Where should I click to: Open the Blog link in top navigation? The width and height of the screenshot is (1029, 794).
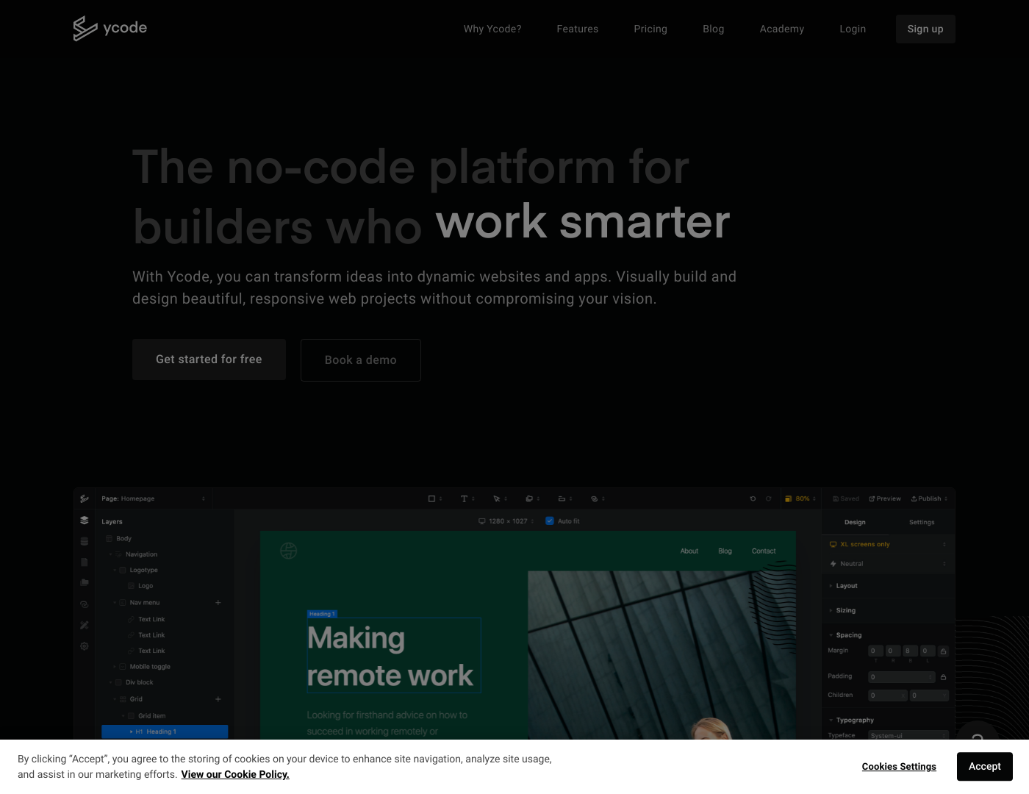(714, 29)
